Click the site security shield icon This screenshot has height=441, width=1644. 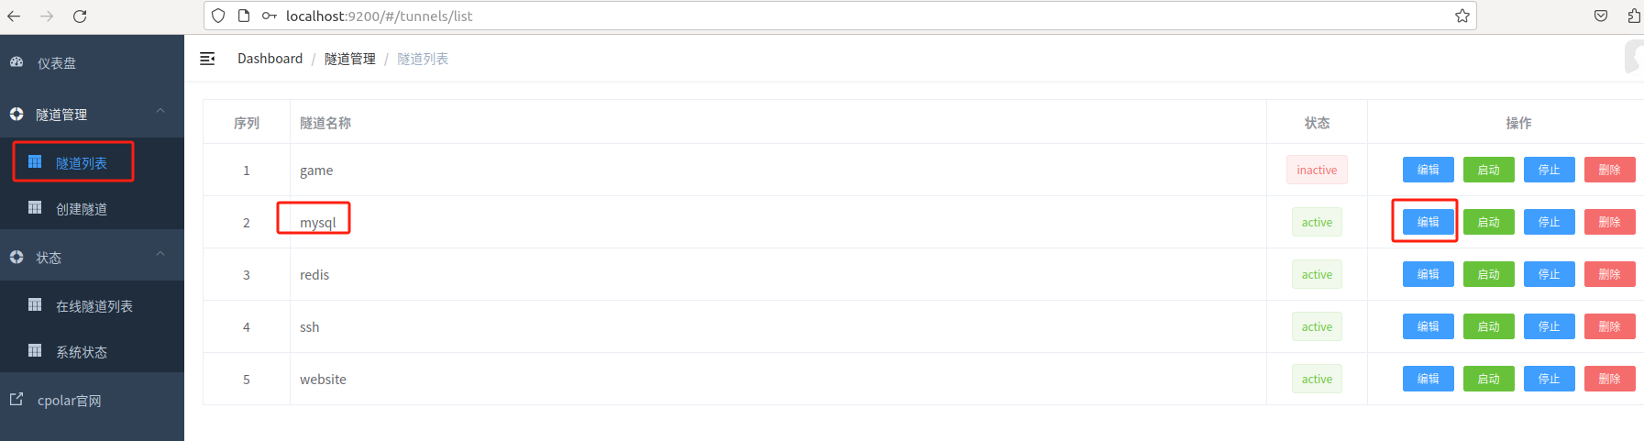218,16
